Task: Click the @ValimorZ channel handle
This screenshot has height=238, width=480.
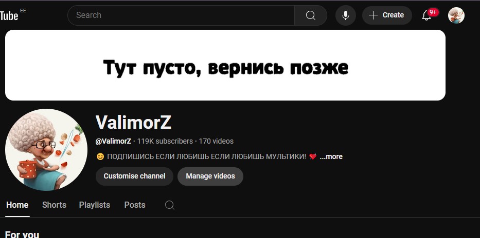Action: (x=113, y=141)
